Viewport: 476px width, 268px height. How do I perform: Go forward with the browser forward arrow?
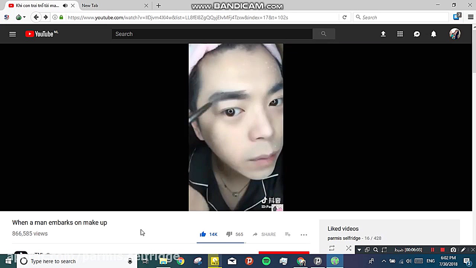pyautogui.click(x=45, y=17)
